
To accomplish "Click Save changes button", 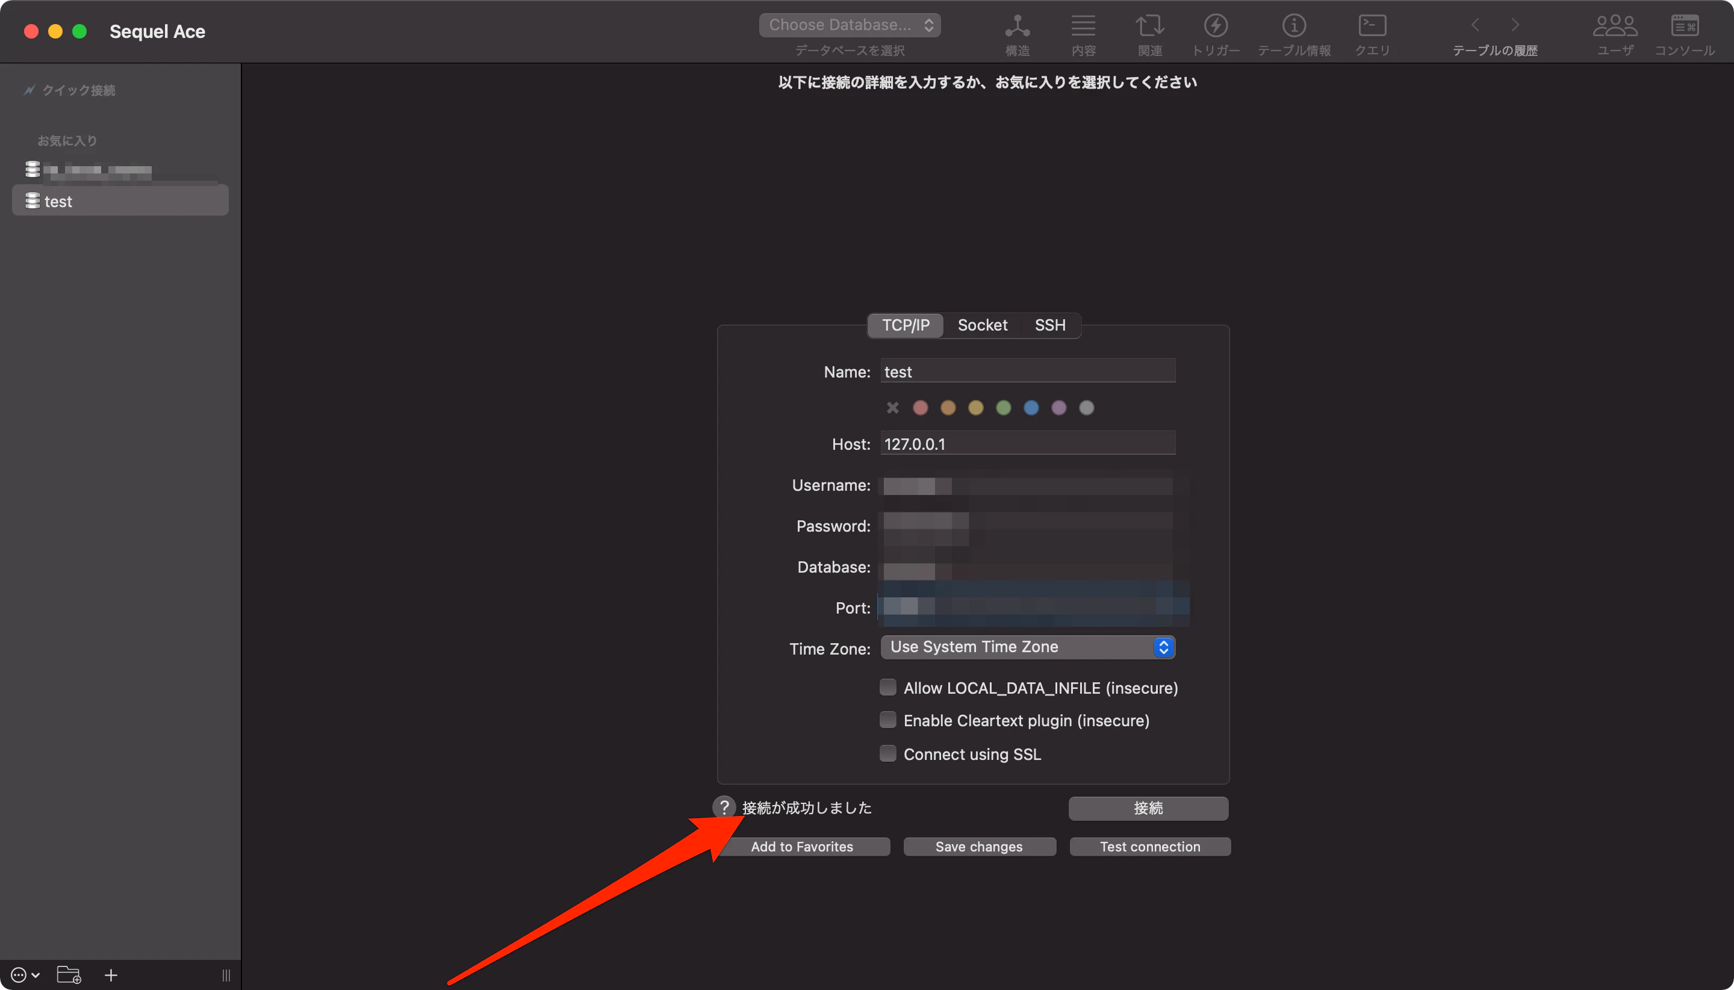I will click(x=980, y=847).
